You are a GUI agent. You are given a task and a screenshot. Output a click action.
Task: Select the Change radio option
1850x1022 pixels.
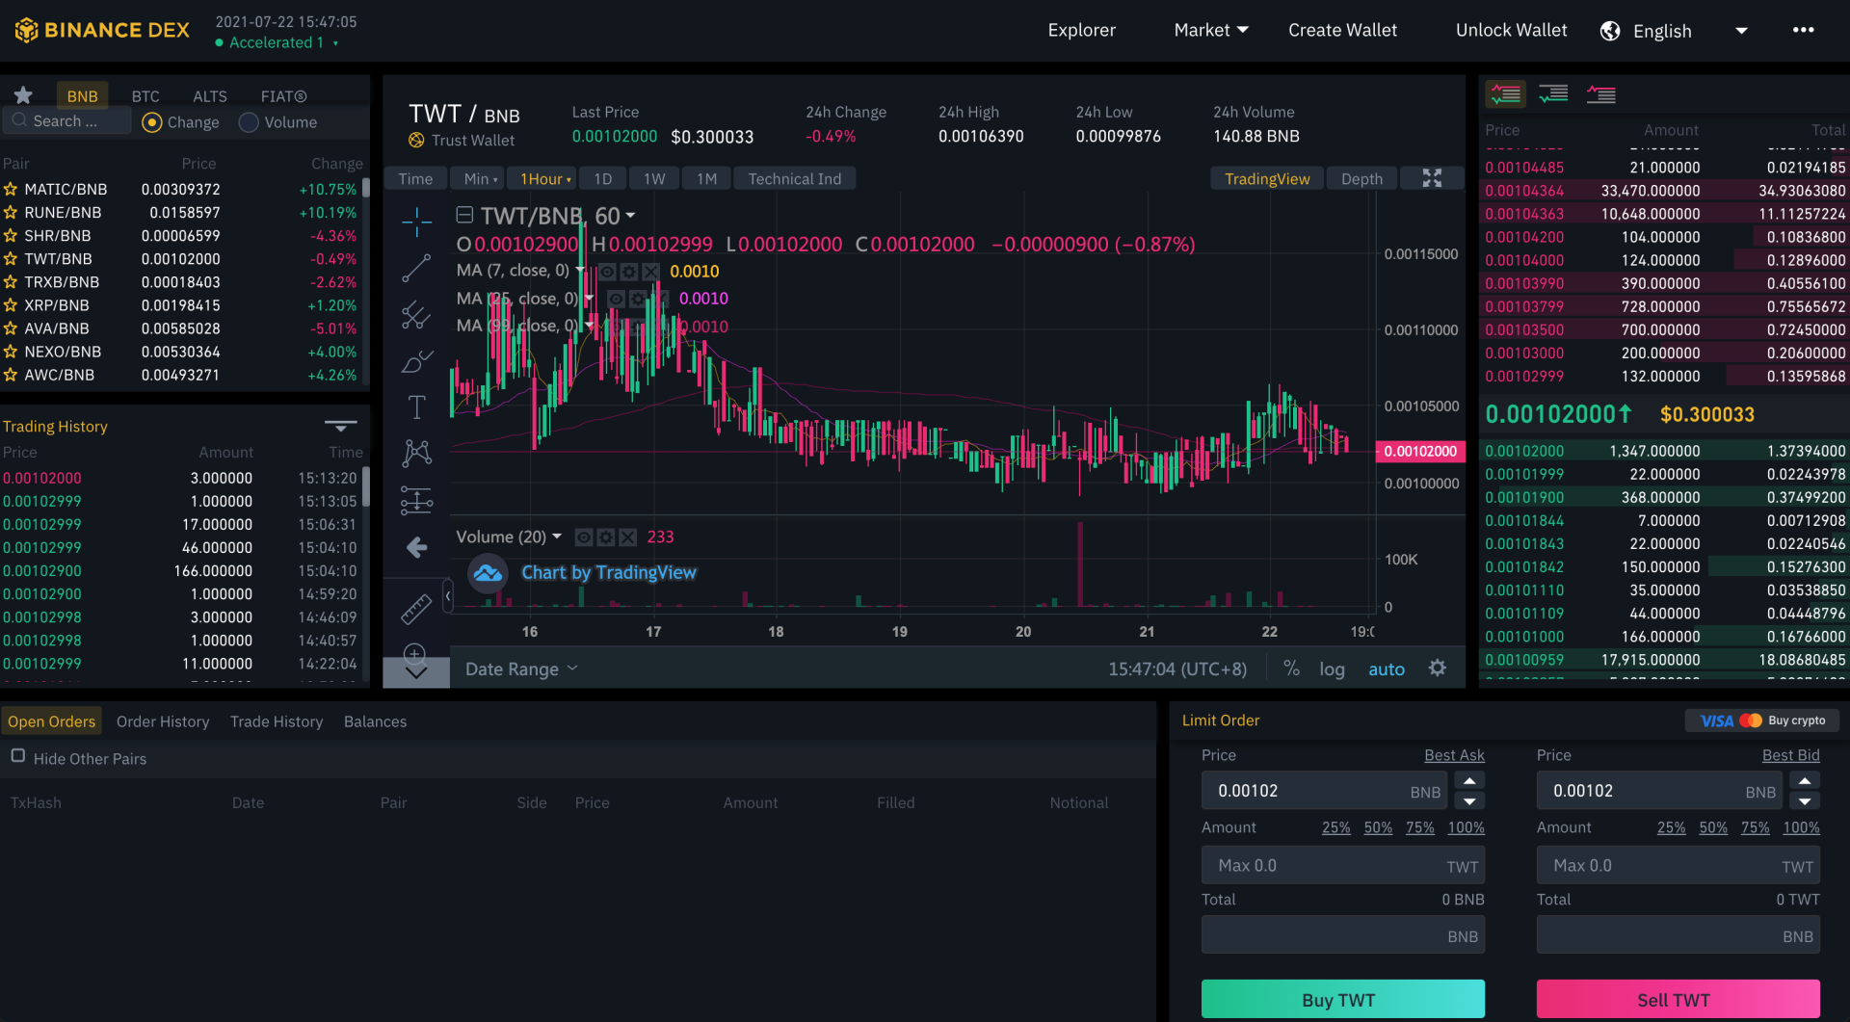pos(152,122)
